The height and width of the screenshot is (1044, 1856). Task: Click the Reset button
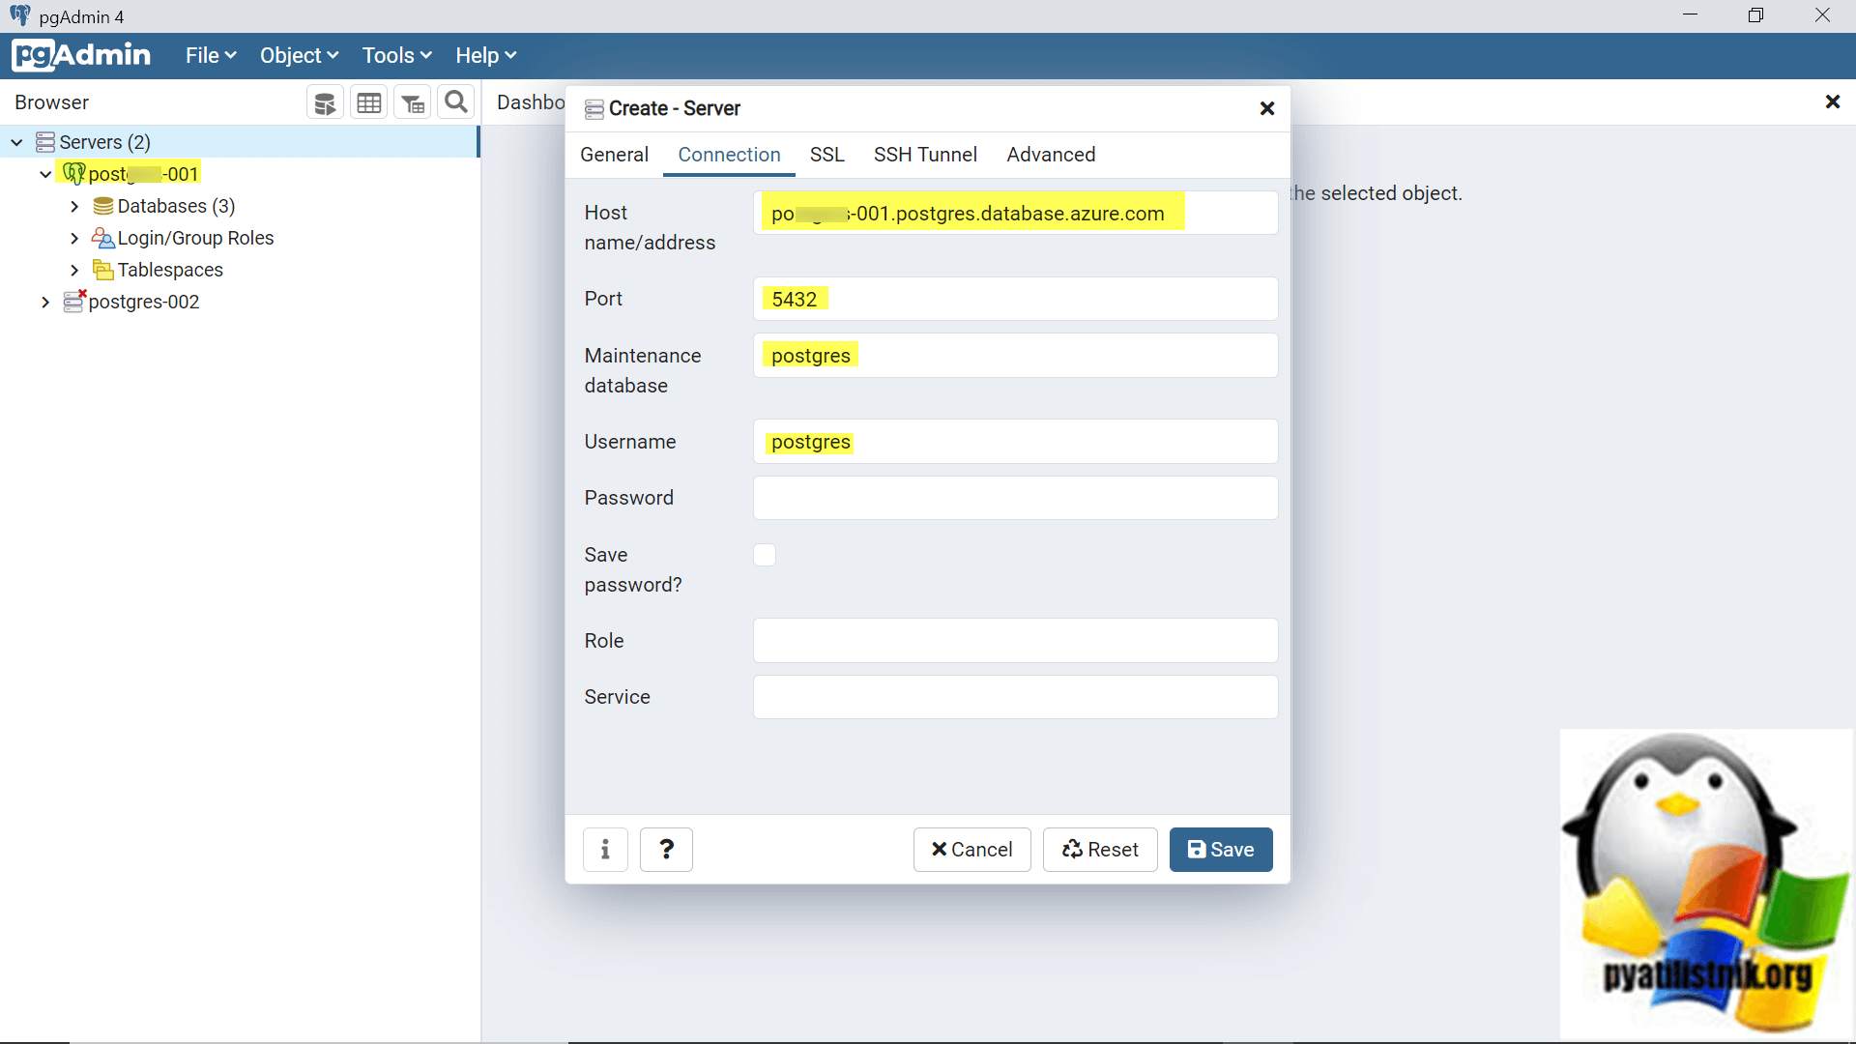click(1100, 850)
